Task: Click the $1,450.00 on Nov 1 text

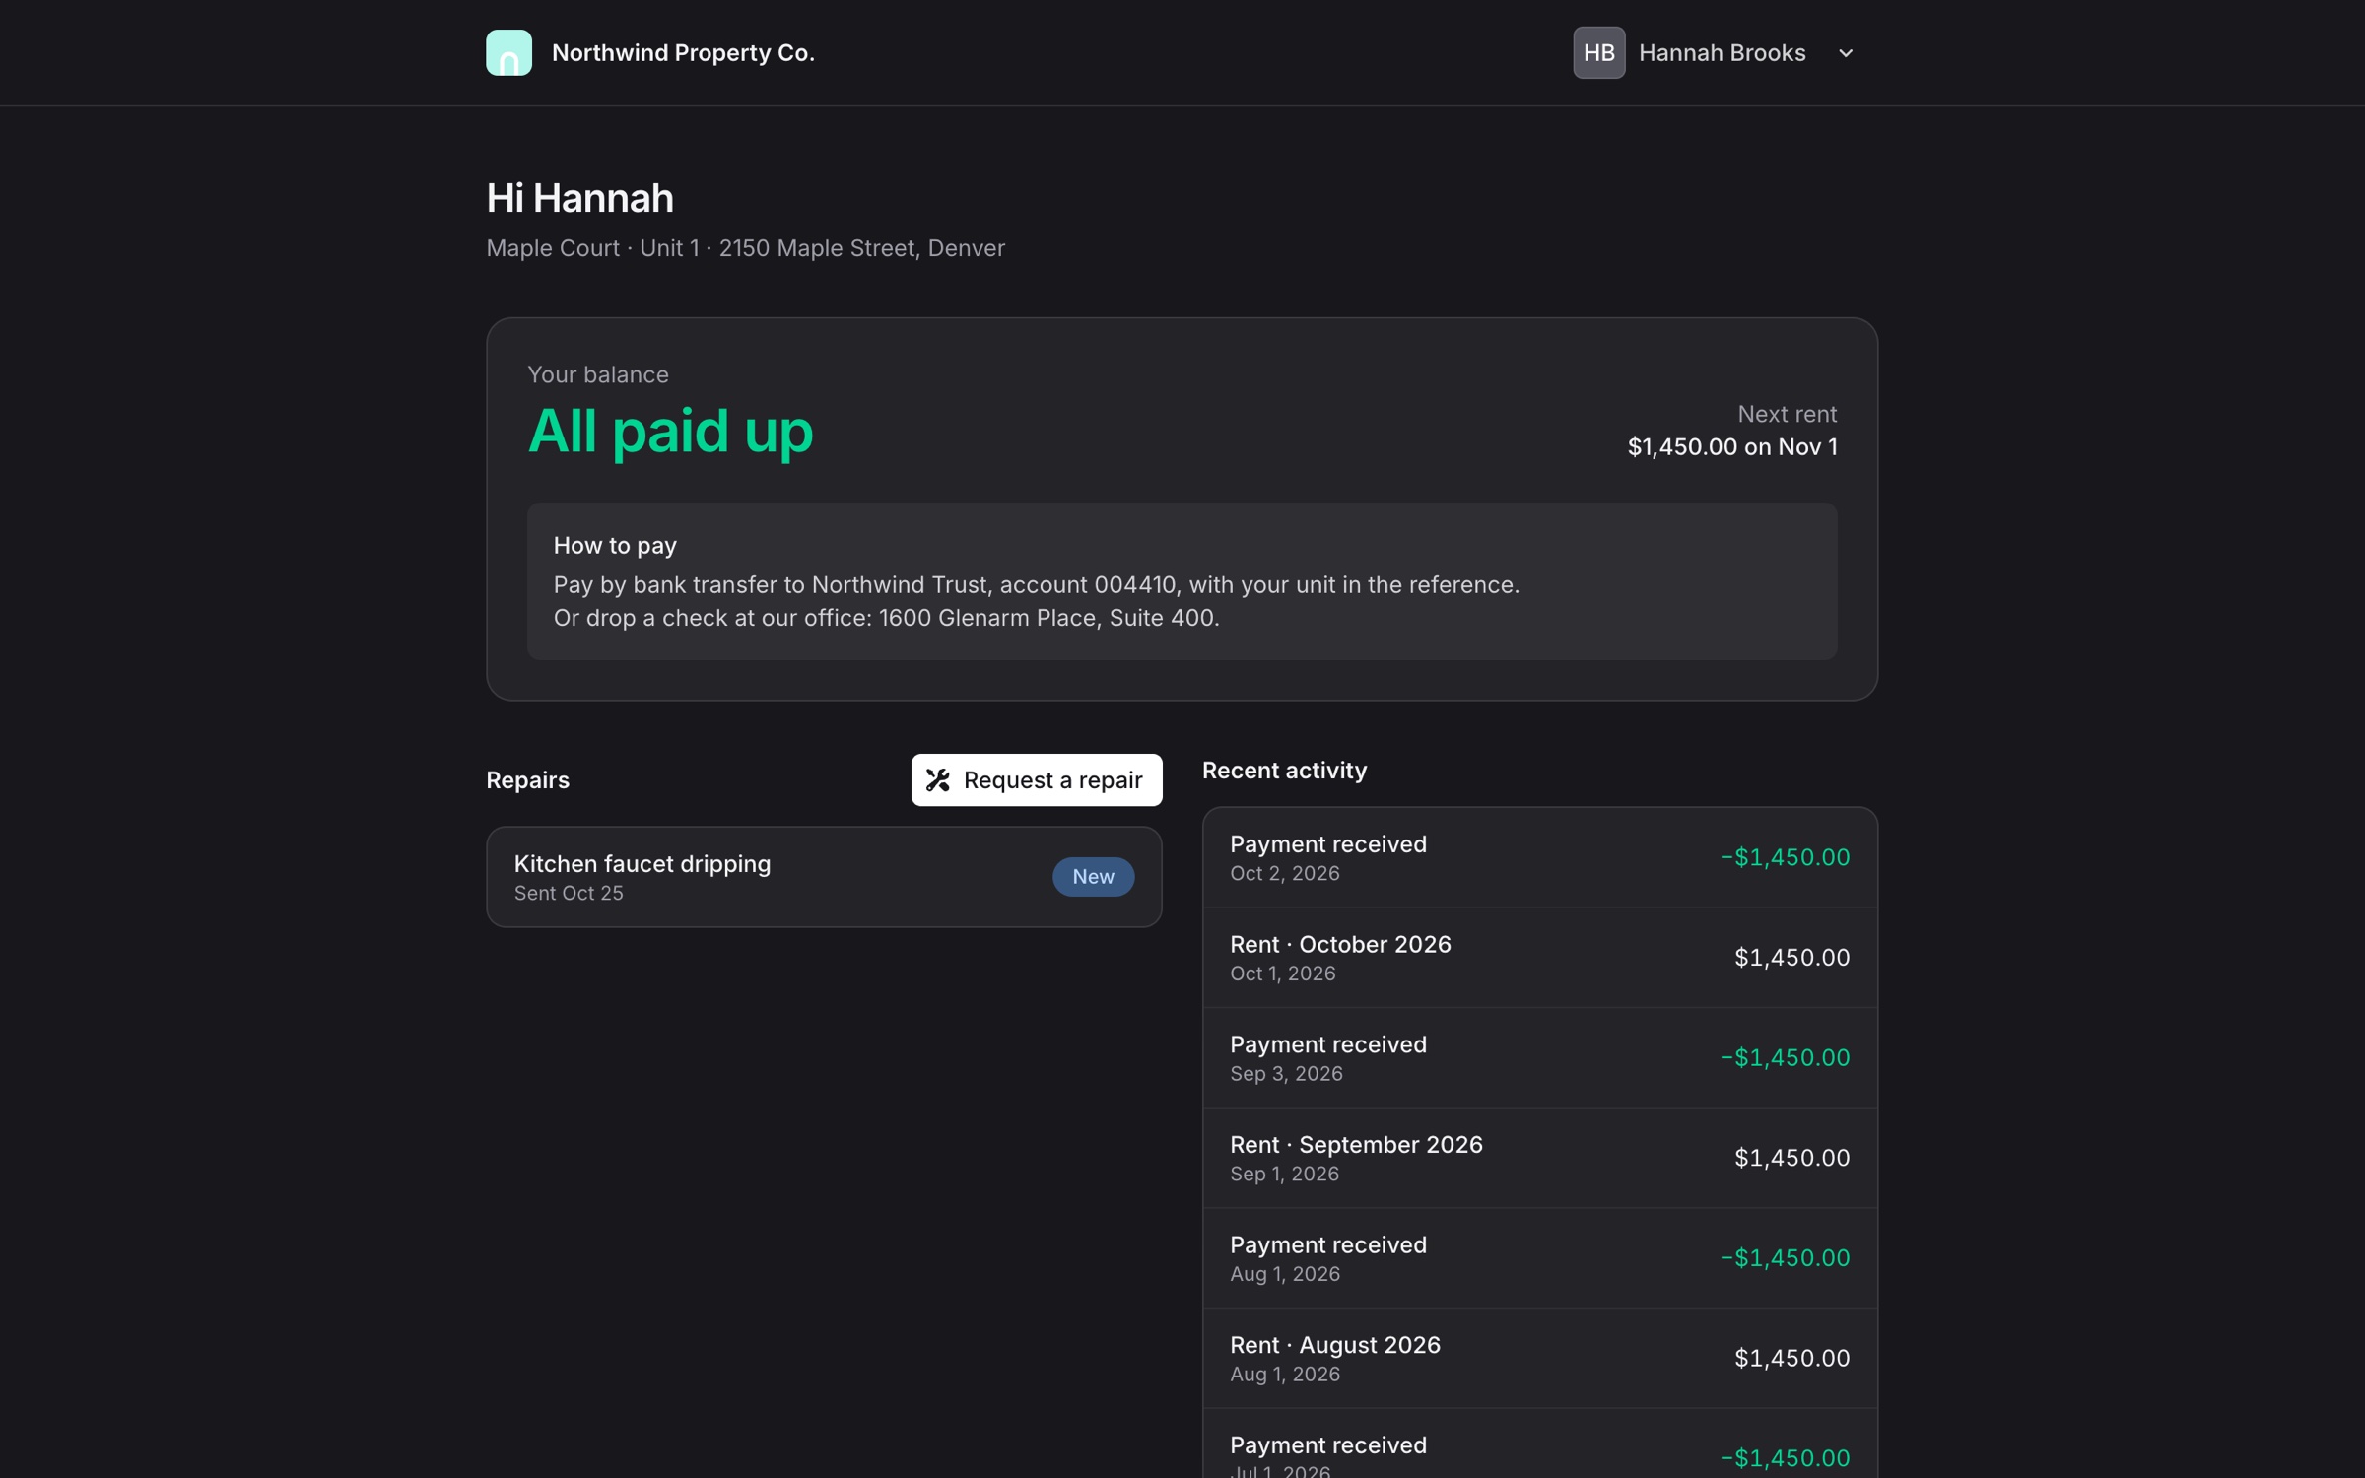Action: (1731, 447)
